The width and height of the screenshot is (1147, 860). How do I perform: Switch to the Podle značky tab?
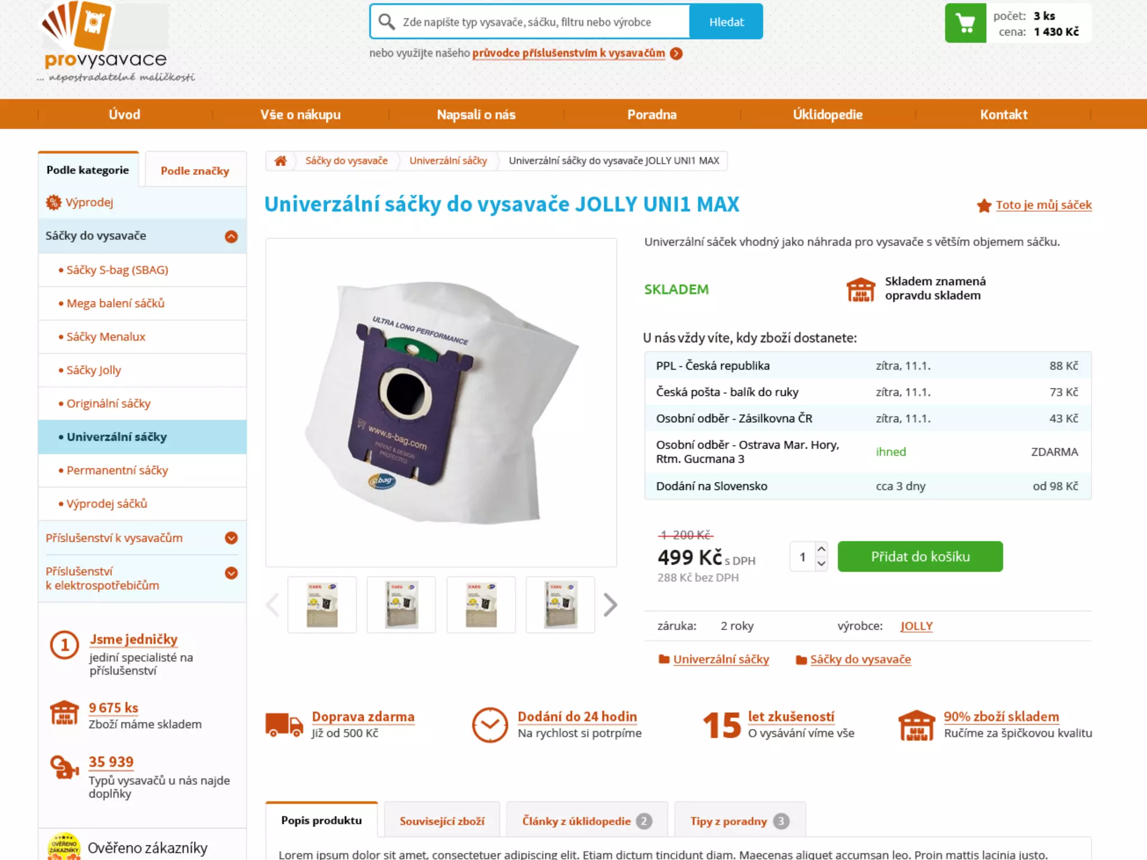tap(195, 170)
